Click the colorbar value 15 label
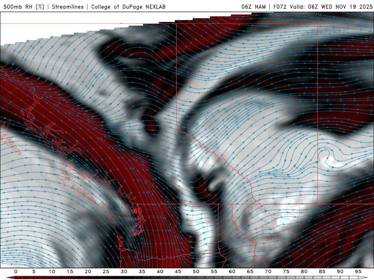The image size is (374, 280). pyautogui.click(x=70, y=272)
